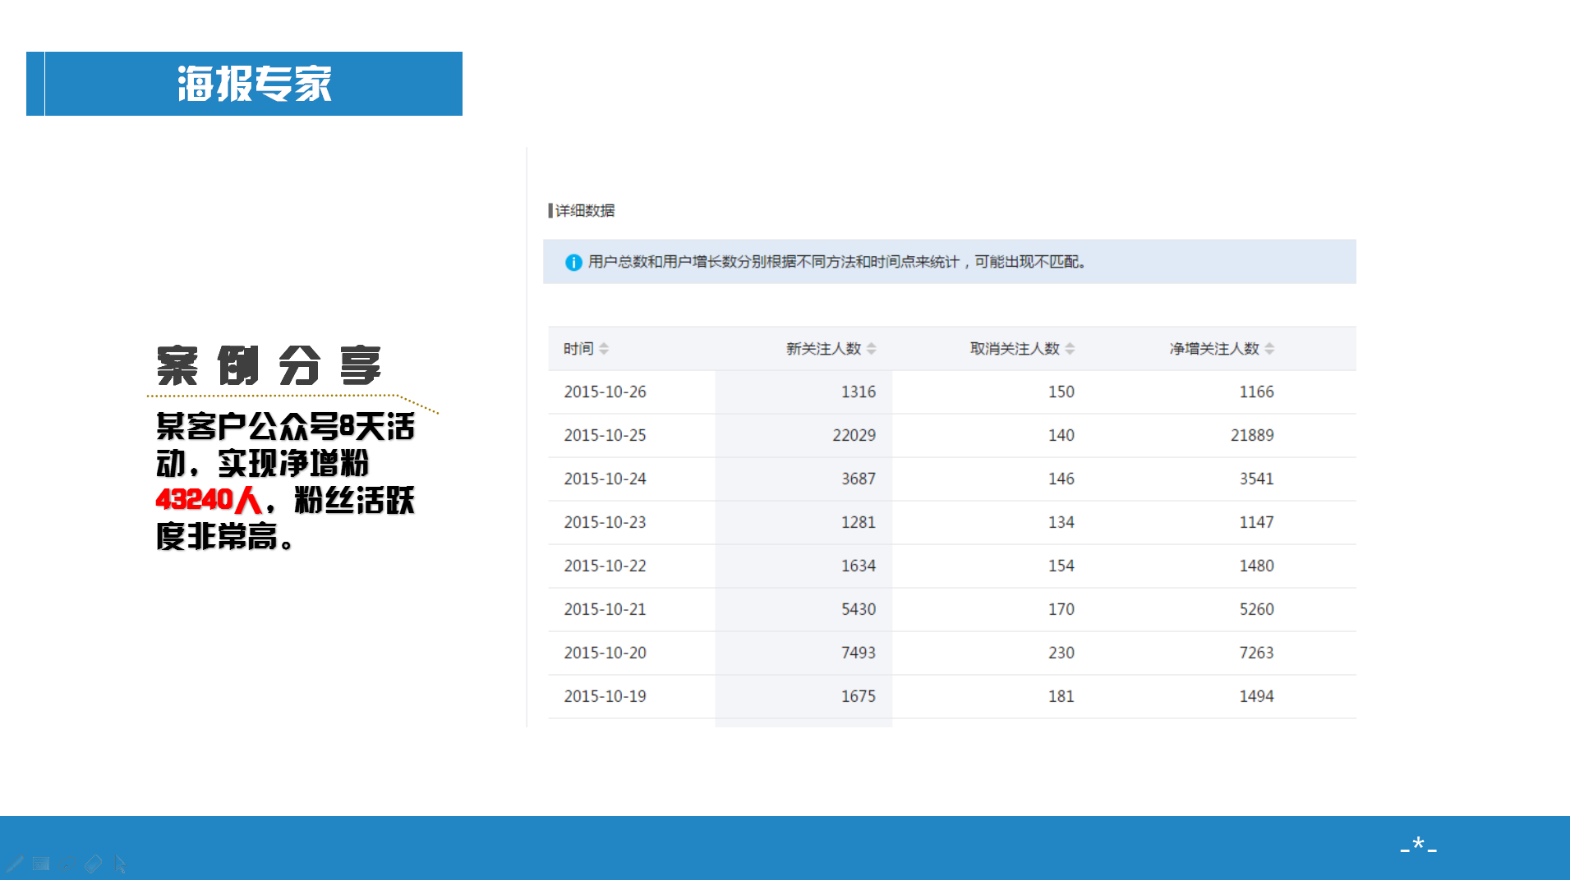Click the 时间 column header label
The width and height of the screenshot is (1570, 880).
(x=578, y=349)
